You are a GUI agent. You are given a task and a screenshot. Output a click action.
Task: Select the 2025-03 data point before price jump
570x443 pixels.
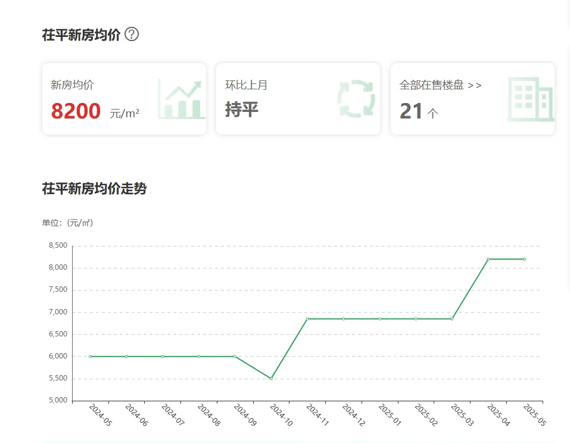click(452, 319)
